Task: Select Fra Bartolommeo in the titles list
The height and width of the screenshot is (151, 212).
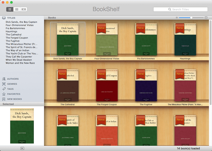Action: pyautogui.click(x=15, y=28)
